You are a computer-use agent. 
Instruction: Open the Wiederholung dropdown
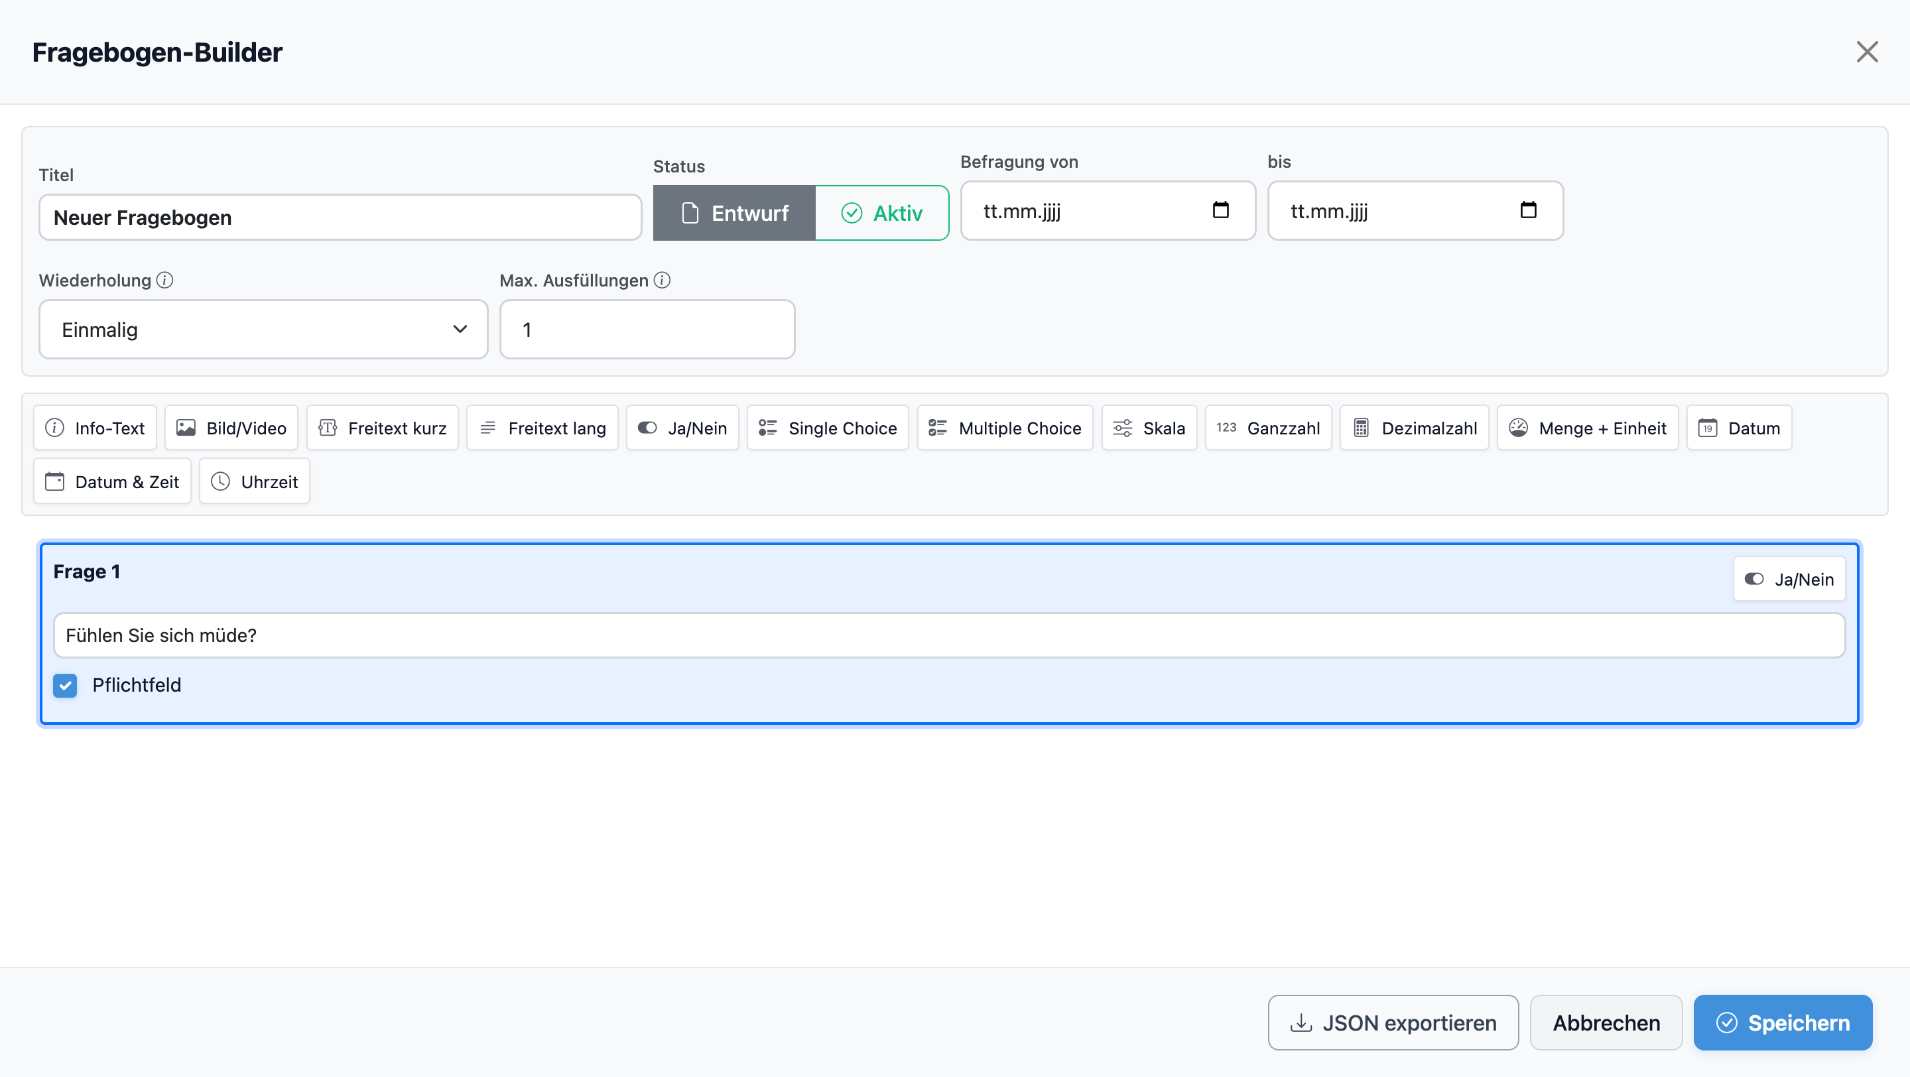(x=263, y=329)
